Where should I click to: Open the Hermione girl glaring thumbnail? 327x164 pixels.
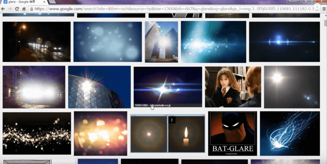point(233,87)
